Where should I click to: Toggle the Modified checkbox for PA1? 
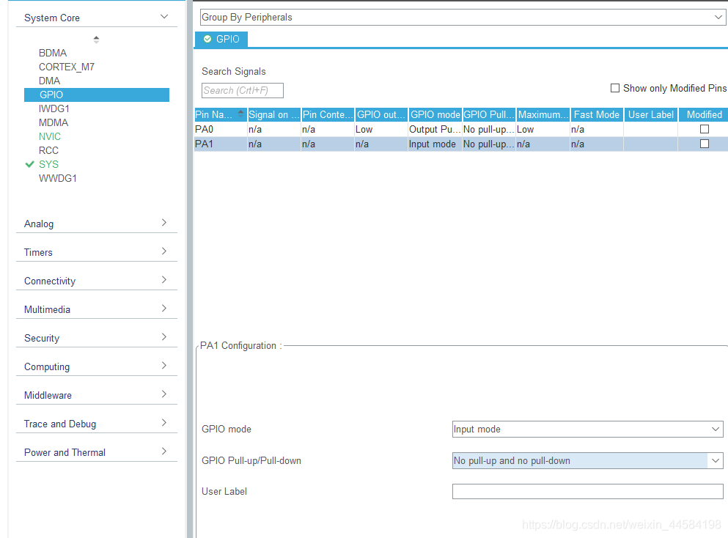coord(705,144)
